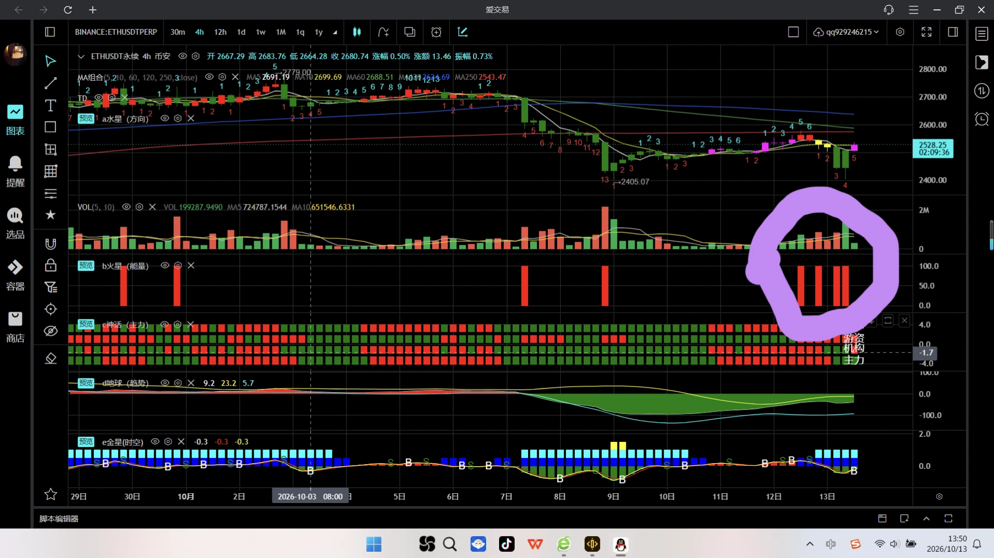Toggle the right sidebar panel icon
The image size is (994, 558).
click(x=953, y=32)
